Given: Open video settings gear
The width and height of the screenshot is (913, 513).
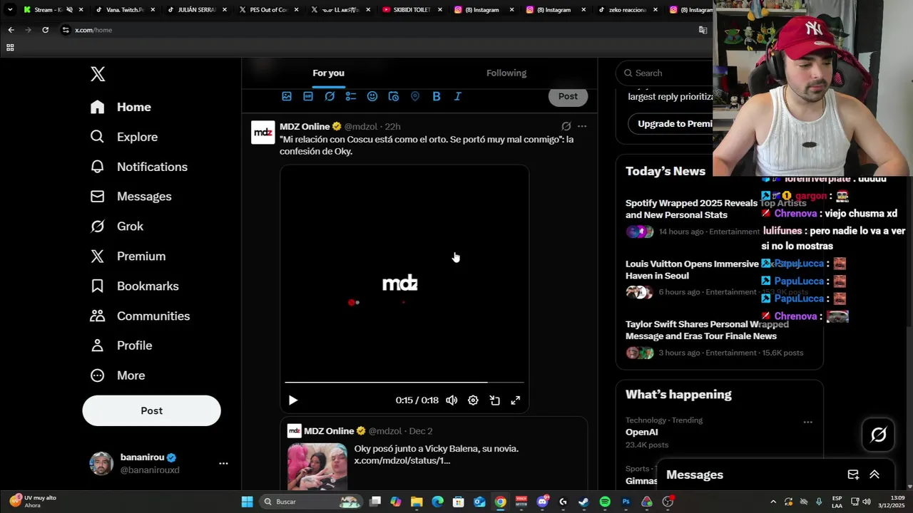Looking at the screenshot, I should [x=473, y=400].
